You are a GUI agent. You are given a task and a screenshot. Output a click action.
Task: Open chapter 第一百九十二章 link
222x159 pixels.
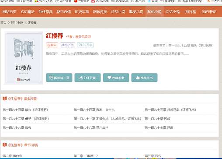point(26,119)
